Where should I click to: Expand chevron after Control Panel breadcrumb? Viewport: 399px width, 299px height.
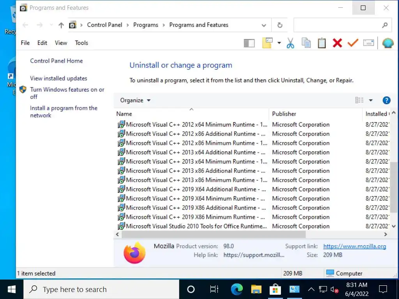click(127, 25)
